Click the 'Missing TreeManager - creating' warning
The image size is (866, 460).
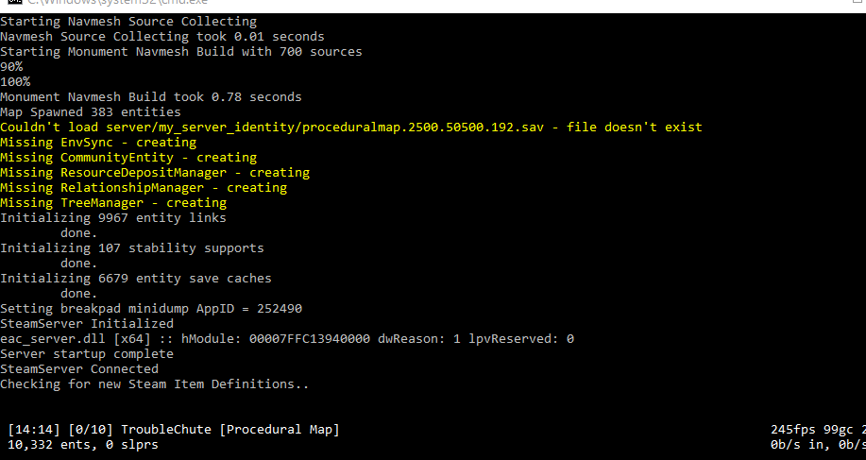113,203
